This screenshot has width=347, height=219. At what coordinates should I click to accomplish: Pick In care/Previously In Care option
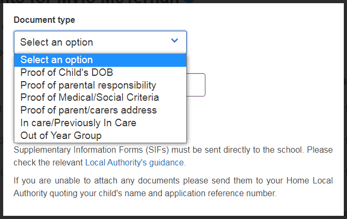(78, 123)
